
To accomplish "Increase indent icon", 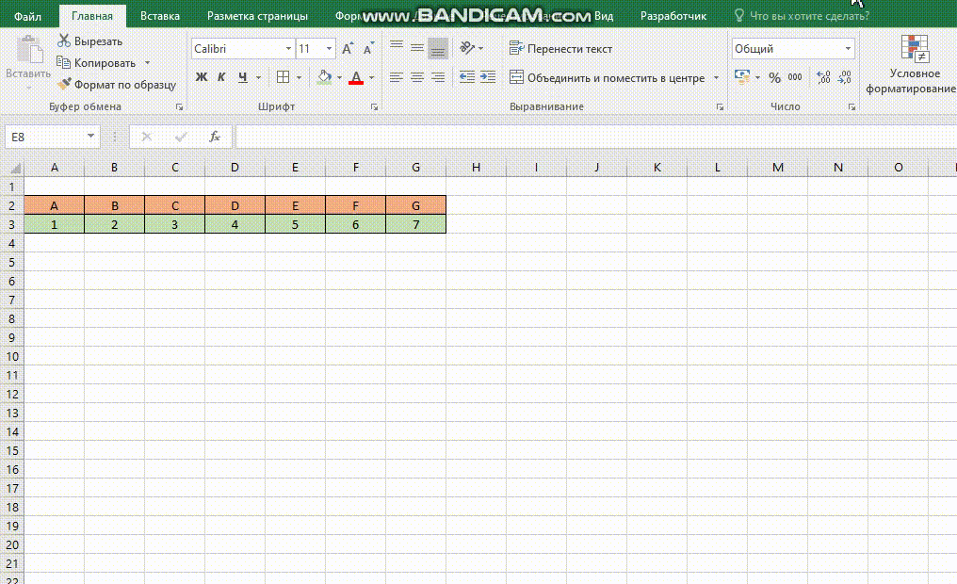I will (x=488, y=77).
